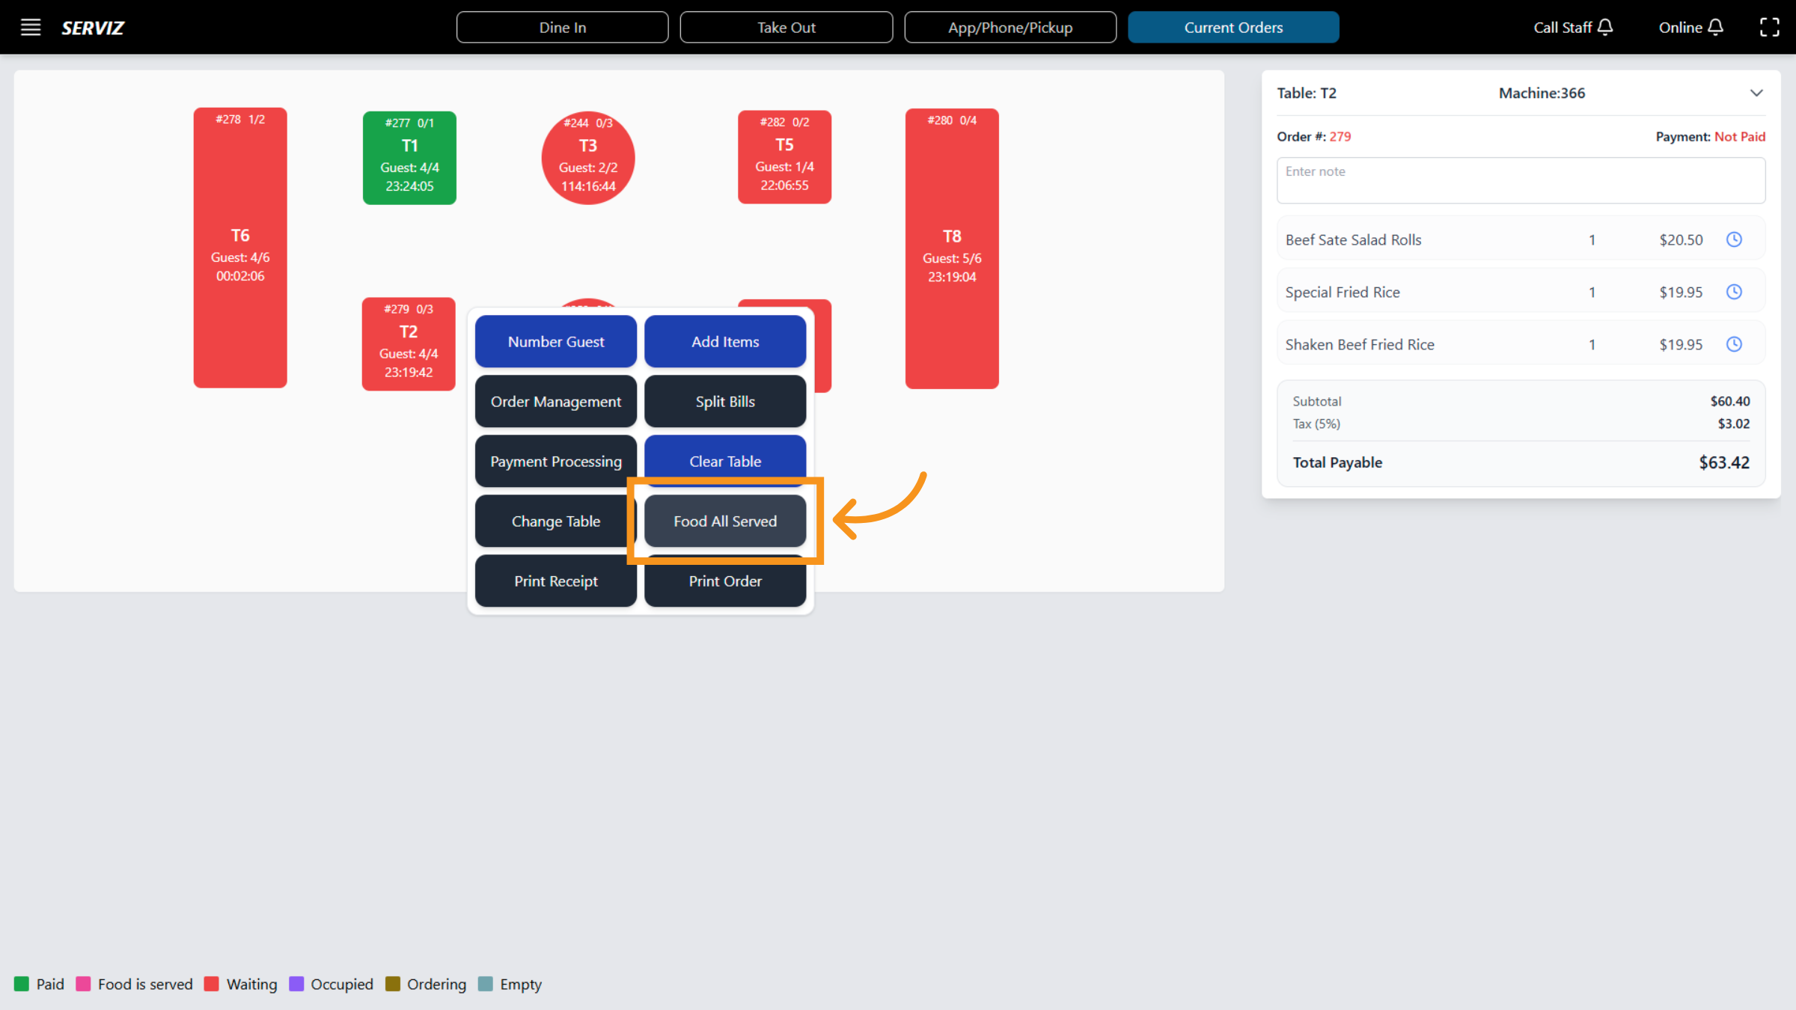Click the Call Staff bell icon
1796x1010 pixels.
1605,28
